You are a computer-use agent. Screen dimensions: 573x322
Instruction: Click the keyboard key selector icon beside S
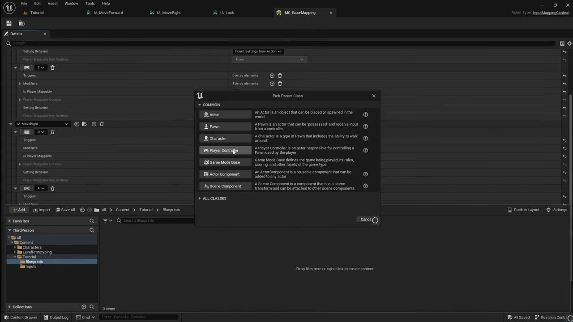pos(27,68)
